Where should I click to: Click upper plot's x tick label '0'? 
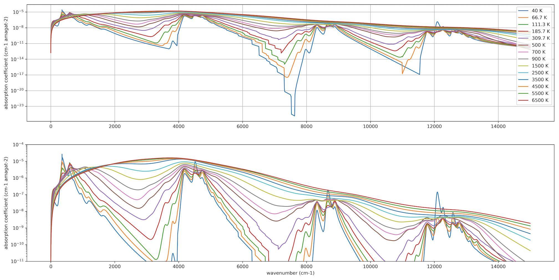51,126
